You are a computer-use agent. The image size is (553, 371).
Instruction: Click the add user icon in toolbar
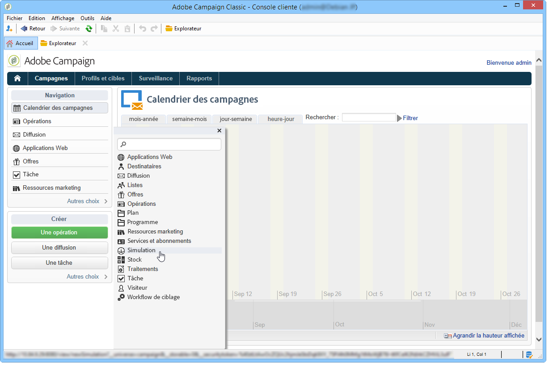(9, 29)
